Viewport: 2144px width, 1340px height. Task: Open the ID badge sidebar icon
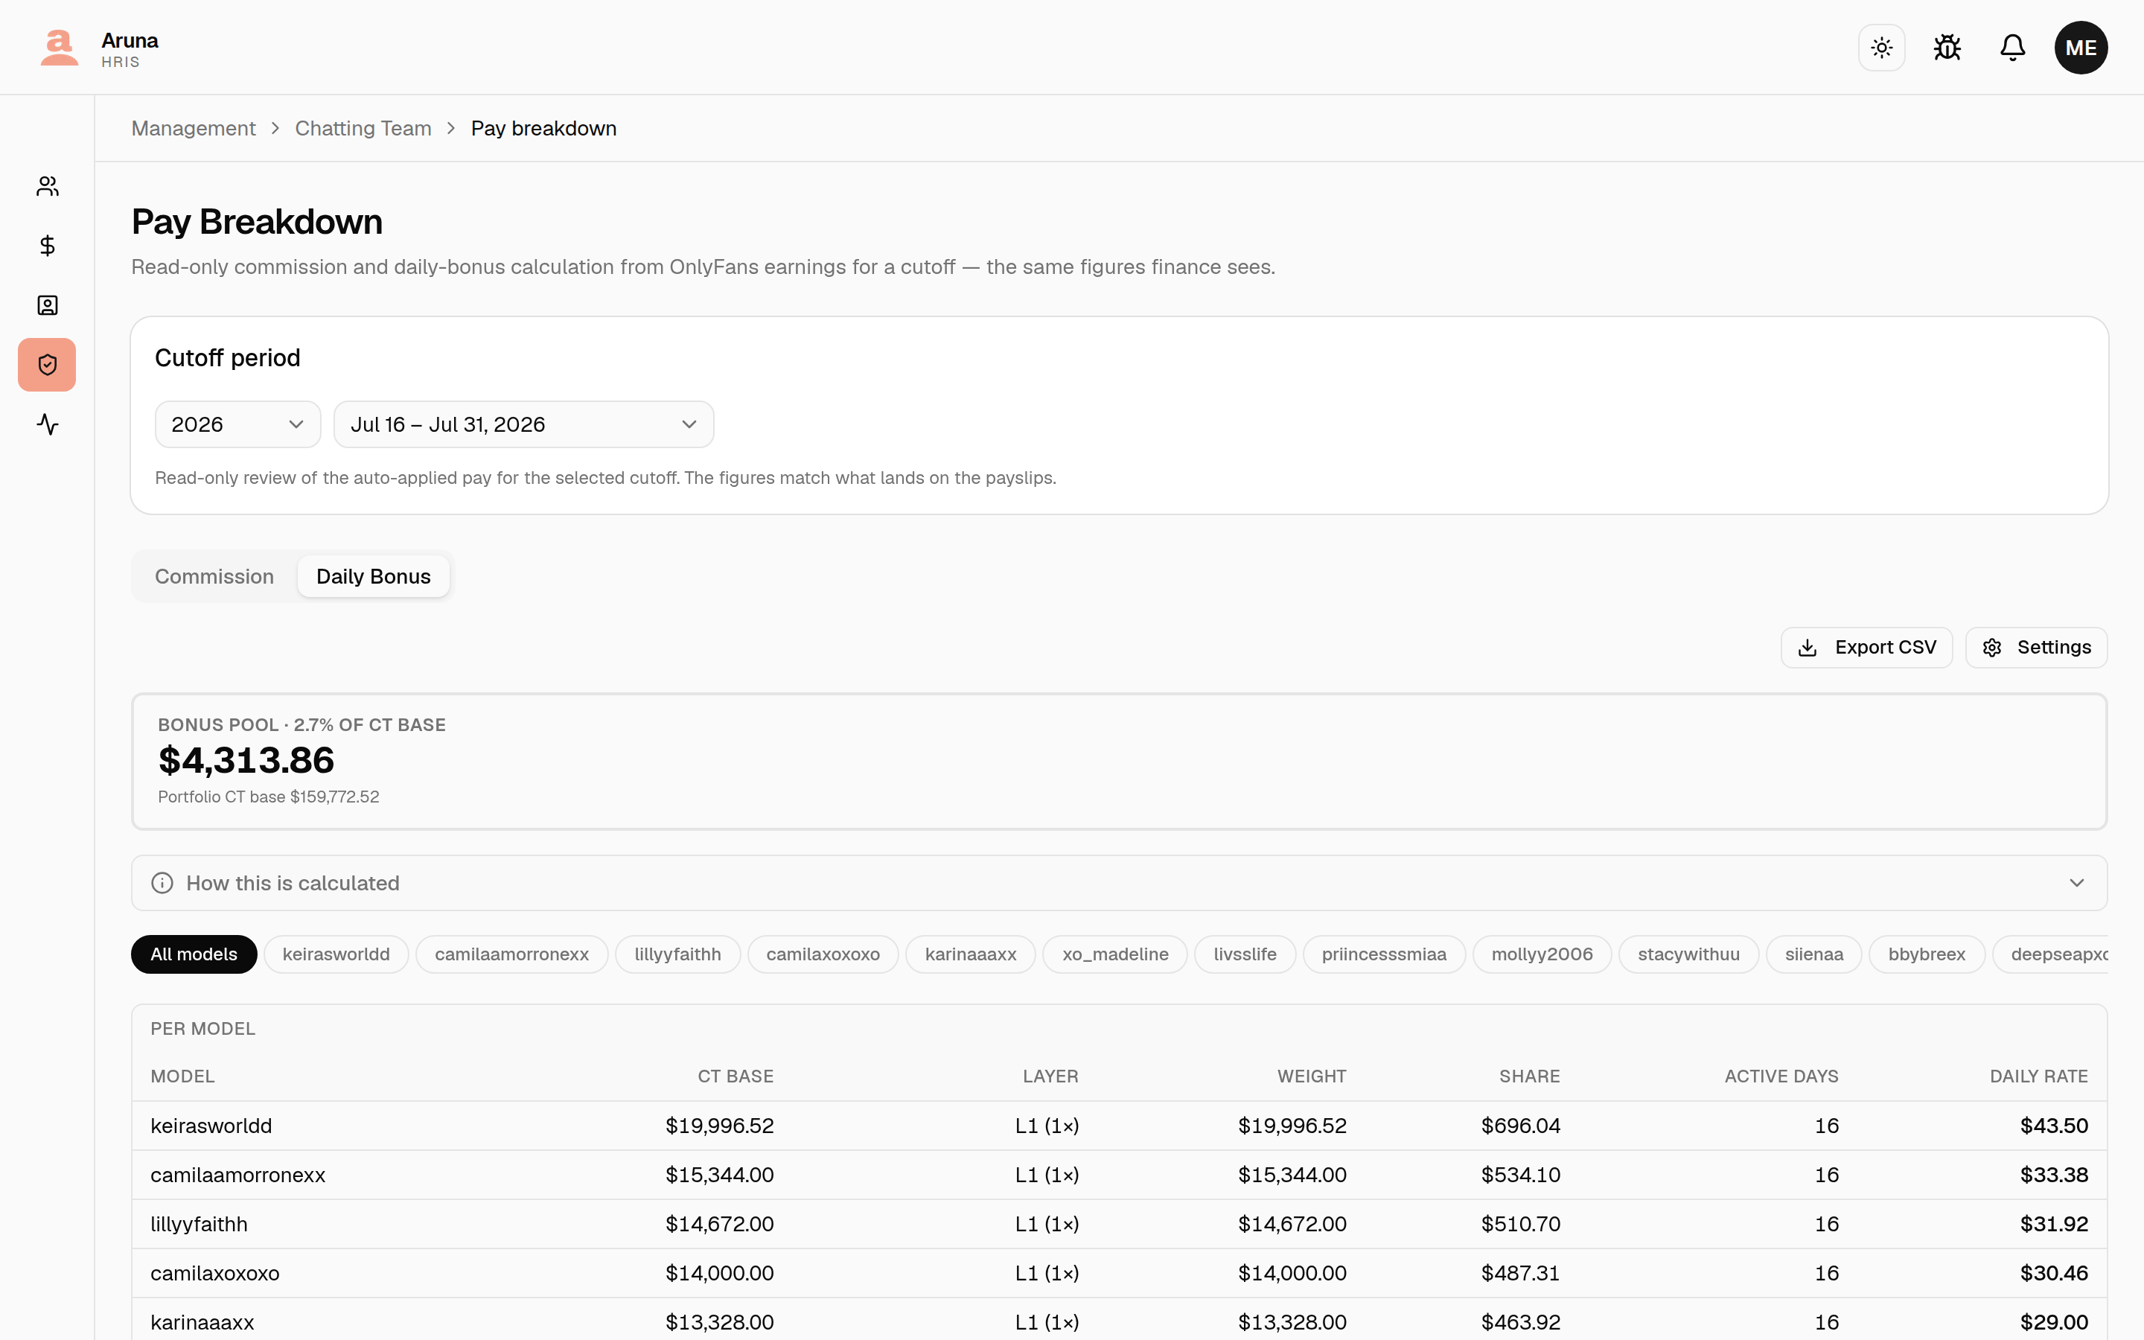[48, 306]
